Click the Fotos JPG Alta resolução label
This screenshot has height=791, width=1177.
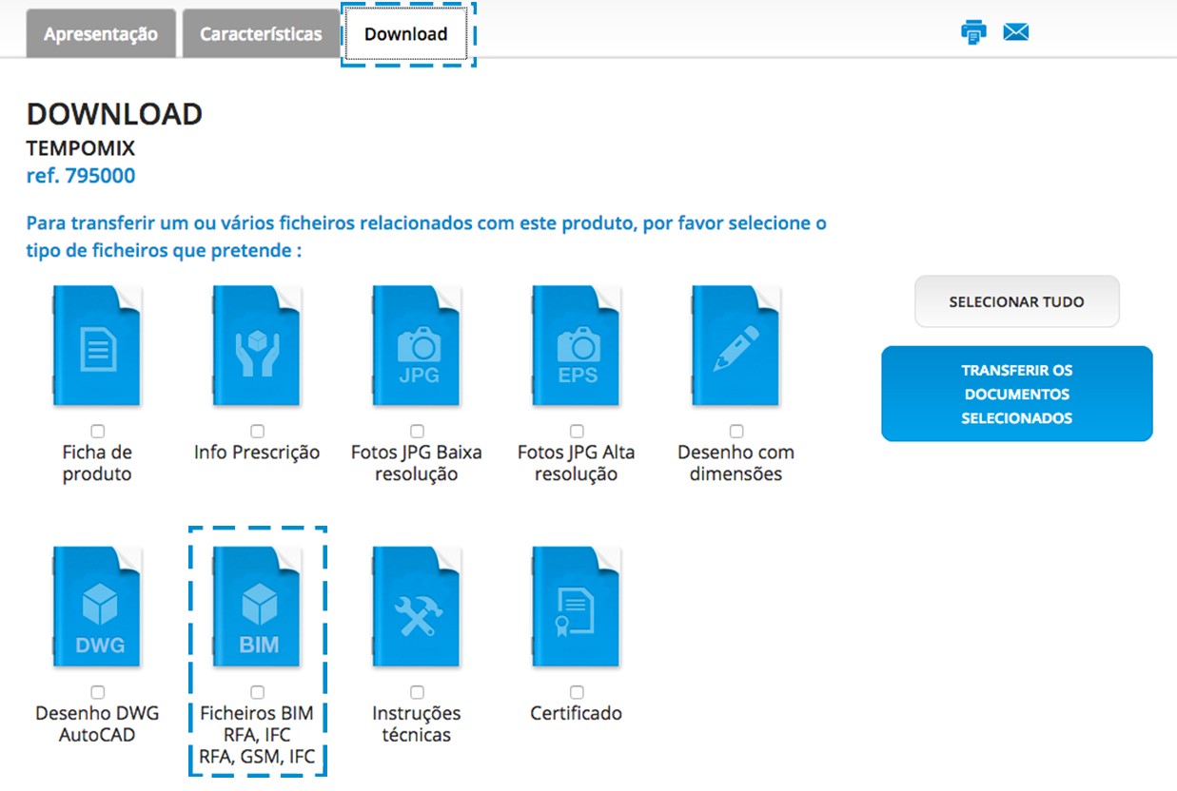click(577, 463)
